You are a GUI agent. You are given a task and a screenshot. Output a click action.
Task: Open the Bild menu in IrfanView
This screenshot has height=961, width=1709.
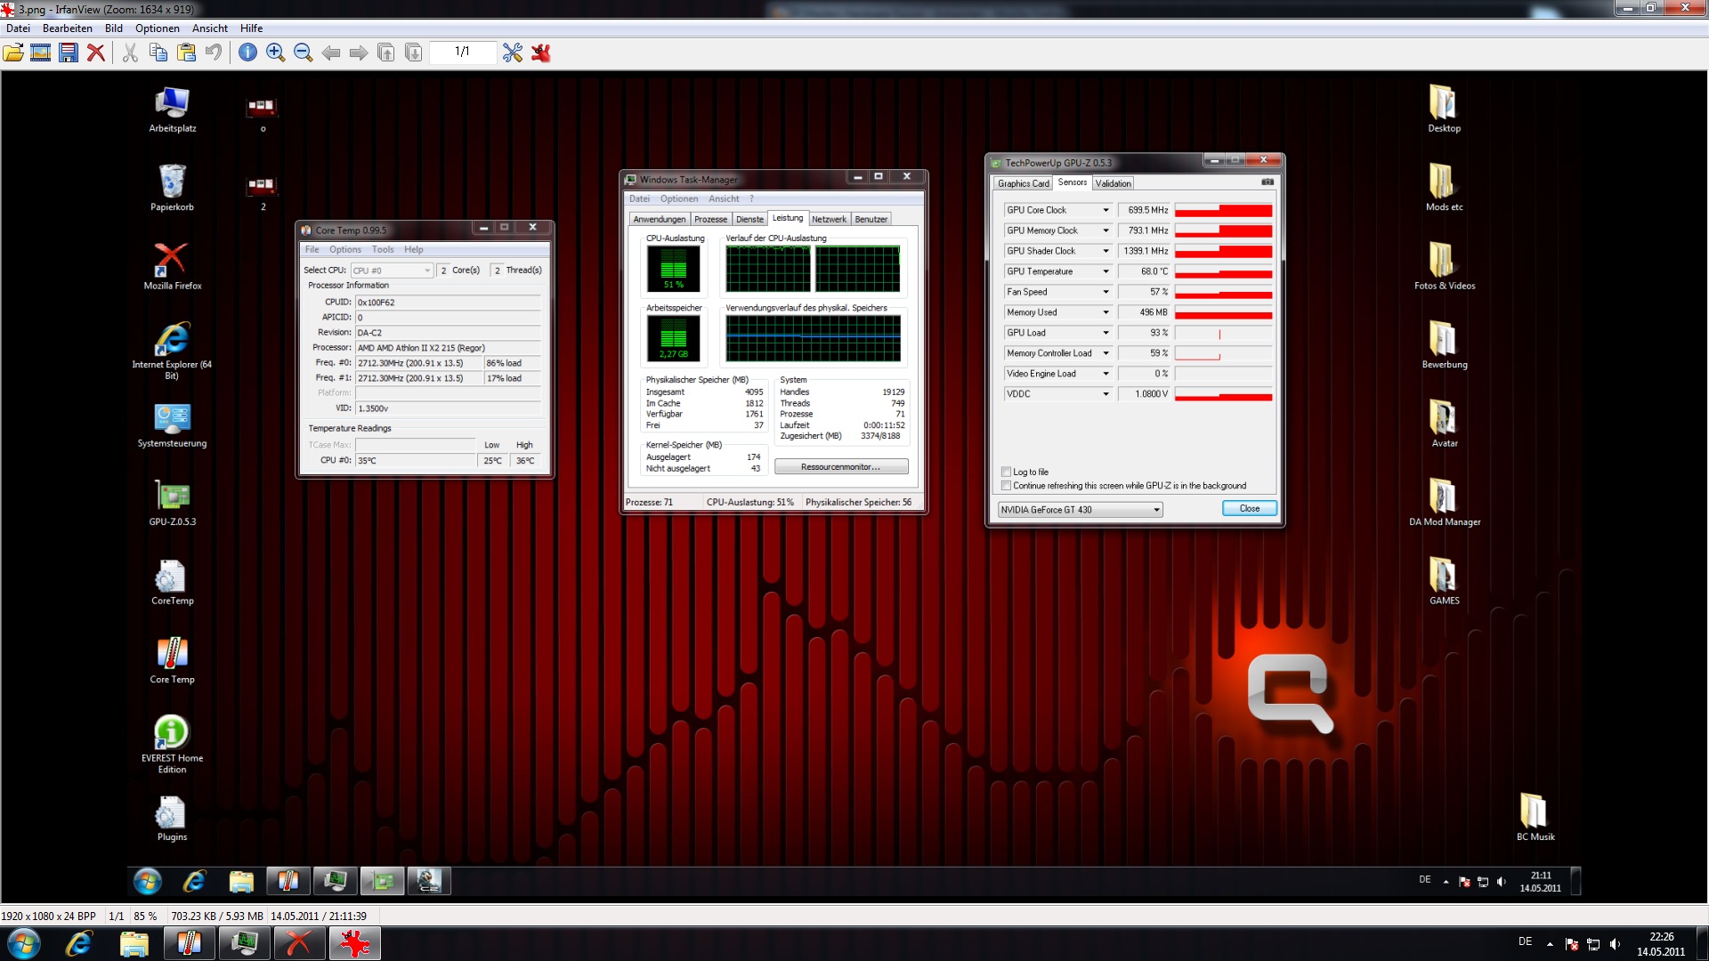coord(113,28)
